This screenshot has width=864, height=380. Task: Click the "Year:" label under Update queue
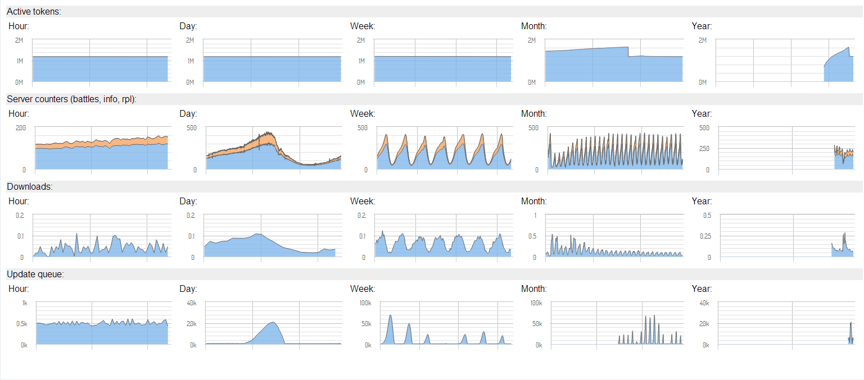pyautogui.click(x=702, y=289)
